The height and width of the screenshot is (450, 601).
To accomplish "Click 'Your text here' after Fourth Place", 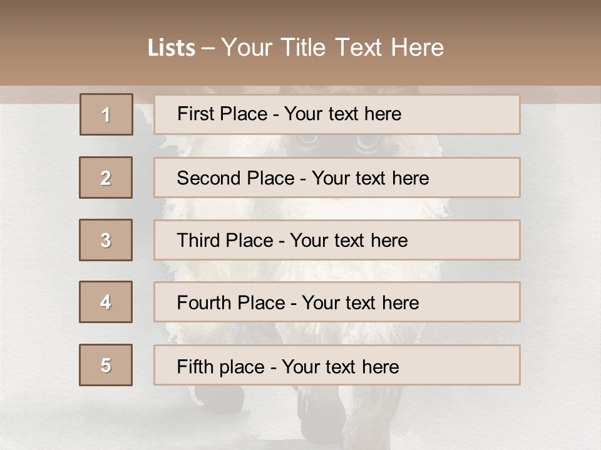I will tap(360, 303).
